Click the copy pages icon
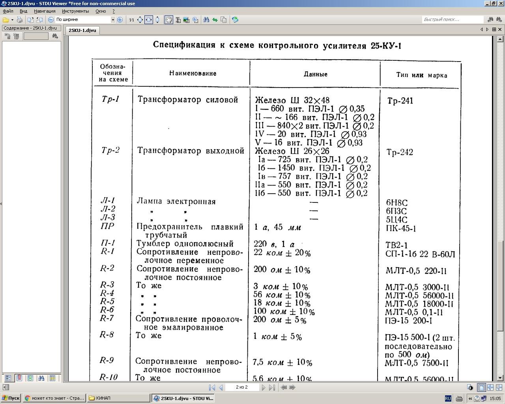 point(224,20)
